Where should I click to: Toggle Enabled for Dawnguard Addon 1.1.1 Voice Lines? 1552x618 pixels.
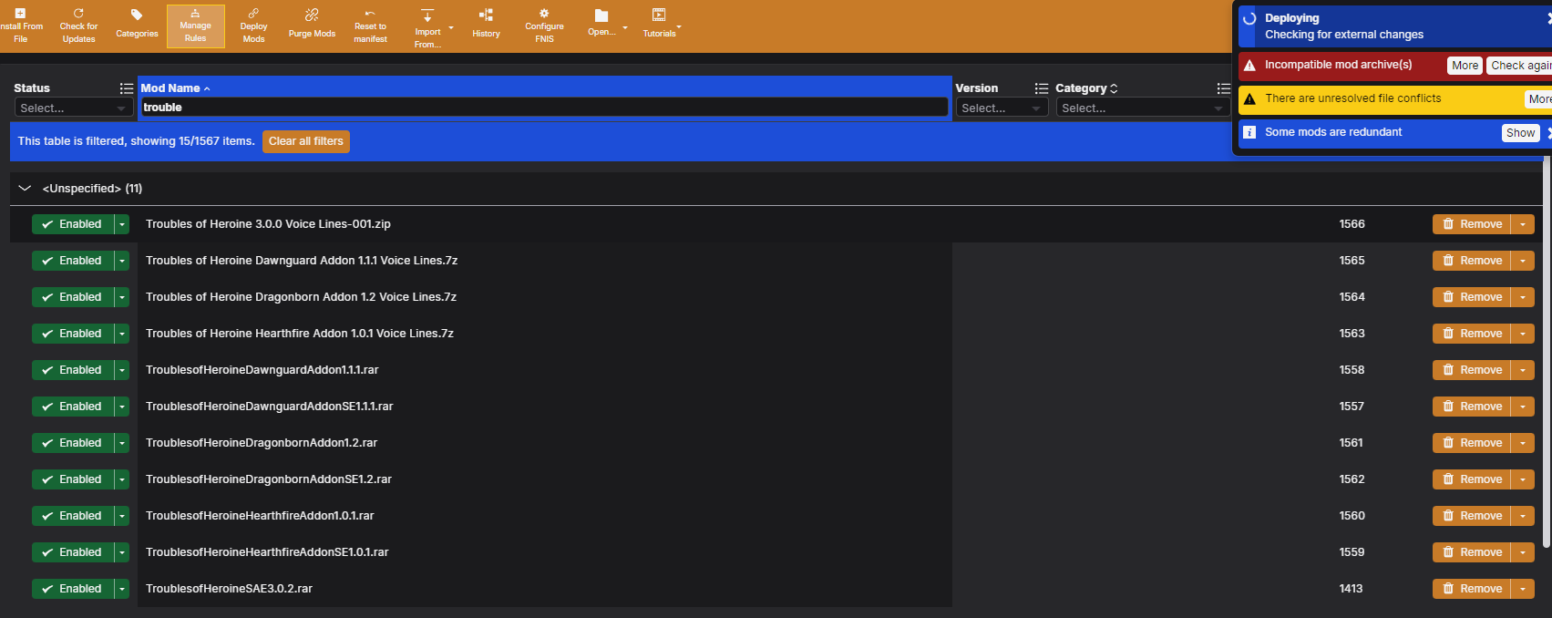(73, 261)
